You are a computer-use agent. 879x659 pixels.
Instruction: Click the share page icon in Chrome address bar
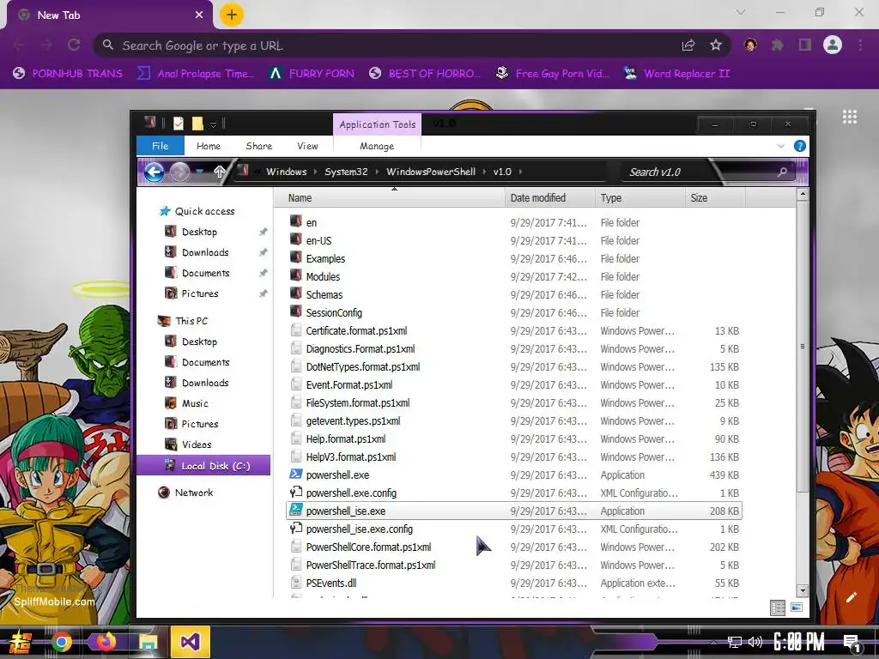pos(688,45)
